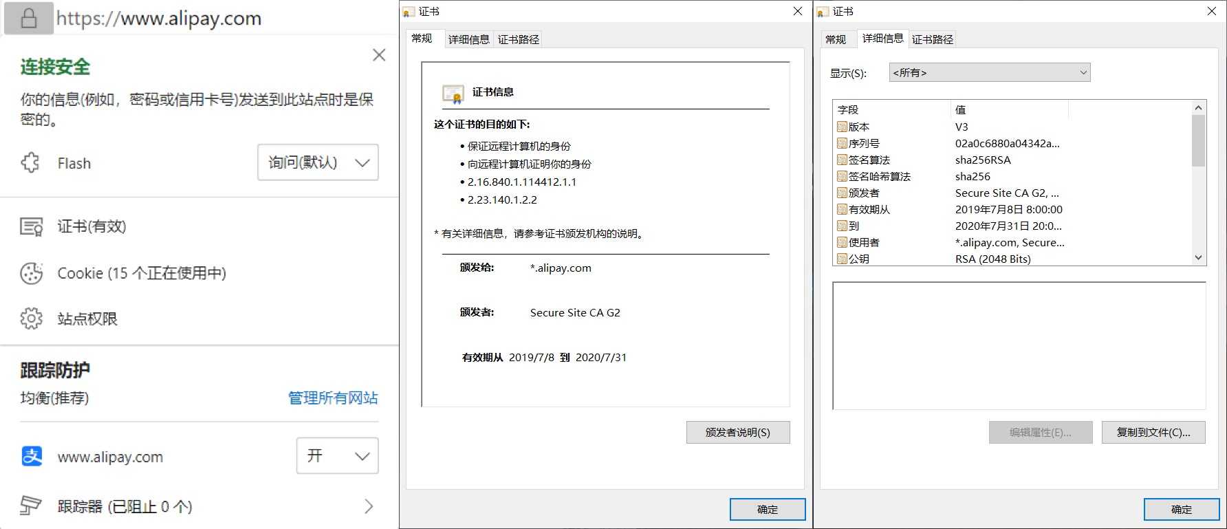Click *.alipay.com issued-to text
Screen dimensions: 1227x529
coord(561,268)
